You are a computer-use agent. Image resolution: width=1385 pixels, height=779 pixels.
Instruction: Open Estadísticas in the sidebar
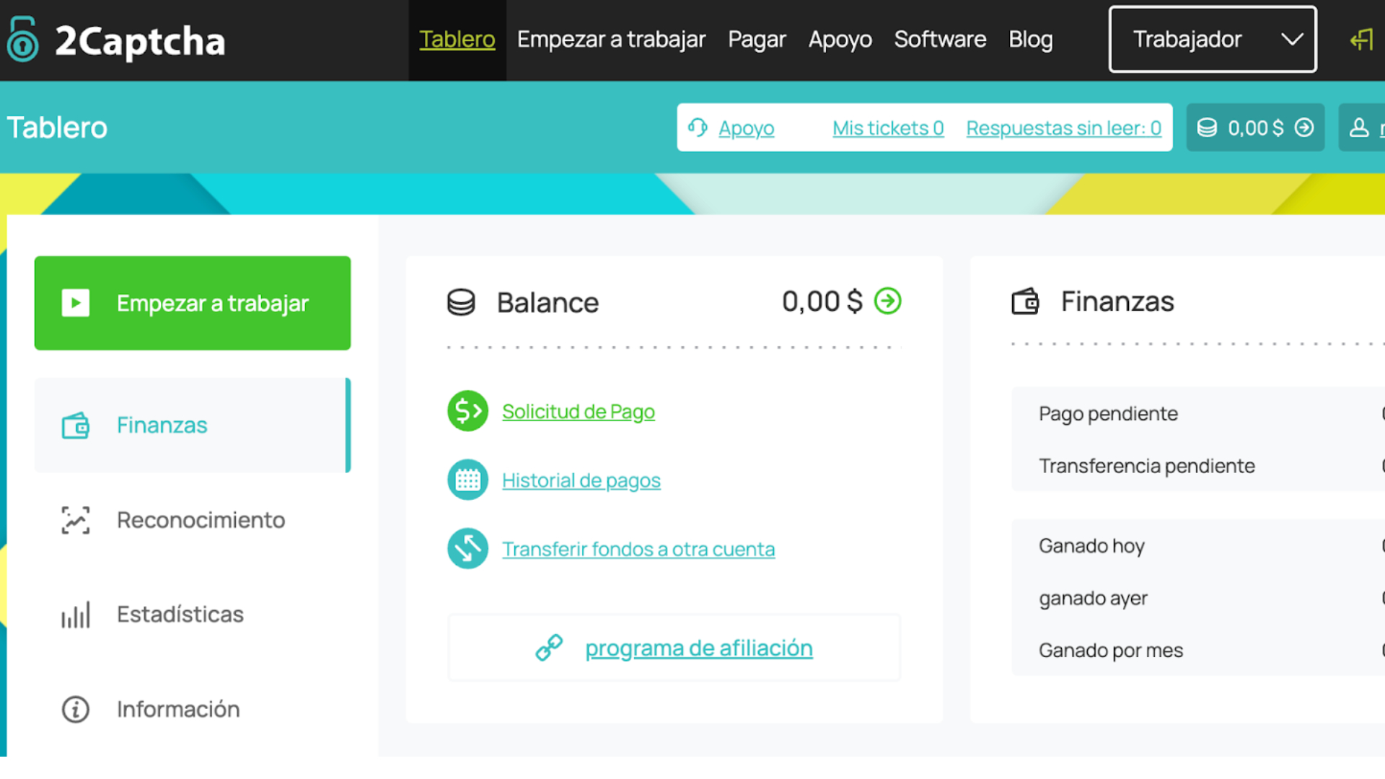coord(180,615)
